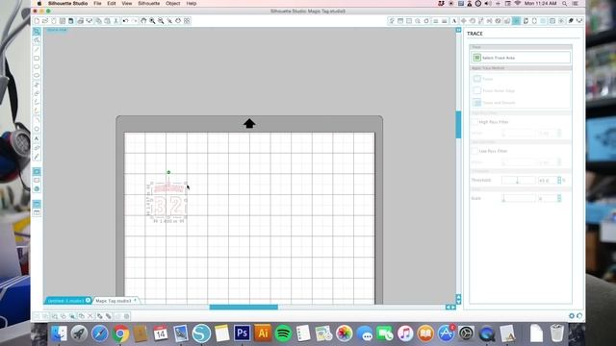This screenshot has width=616, height=346.
Task: Click the Threshold slider track
Action: coord(519,181)
